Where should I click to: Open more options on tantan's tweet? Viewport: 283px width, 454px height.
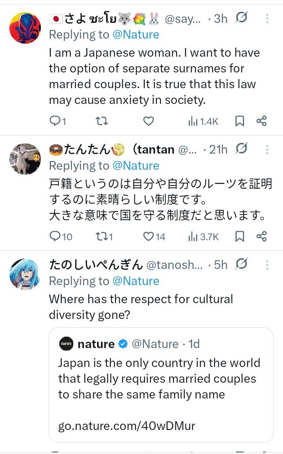(x=267, y=150)
